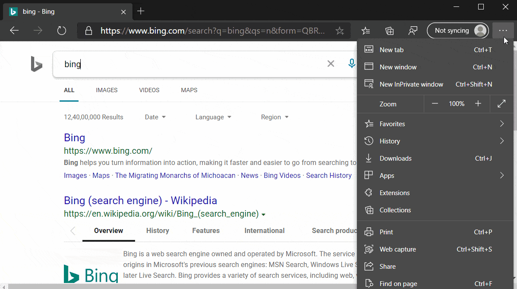Expand the Wikipedia URL dropdown arrow
This screenshot has height=289, width=517.
263,214
